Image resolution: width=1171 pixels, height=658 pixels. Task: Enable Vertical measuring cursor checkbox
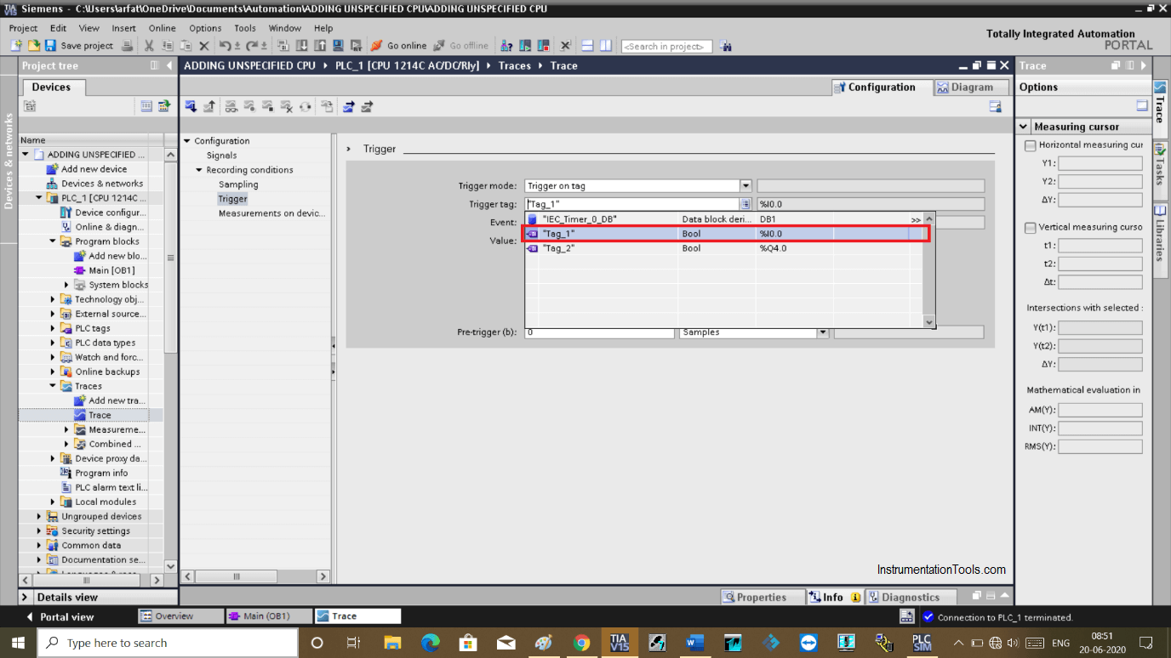pos(1031,228)
